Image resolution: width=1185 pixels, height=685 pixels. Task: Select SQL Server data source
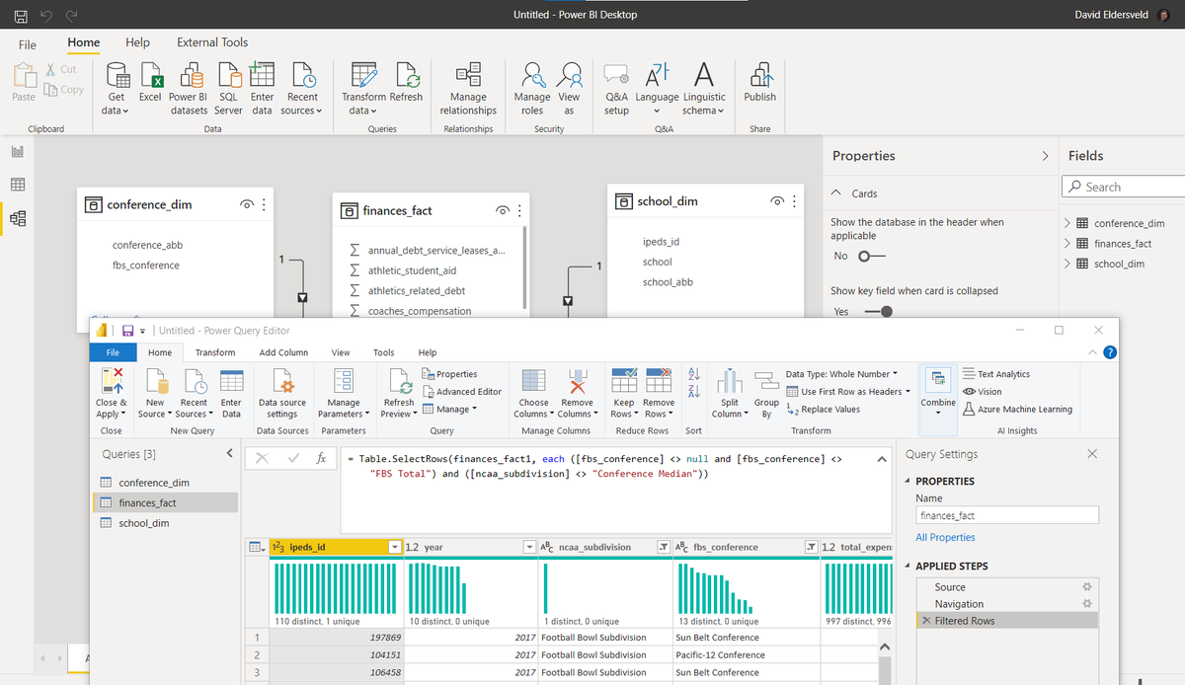[x=228, y=89]
